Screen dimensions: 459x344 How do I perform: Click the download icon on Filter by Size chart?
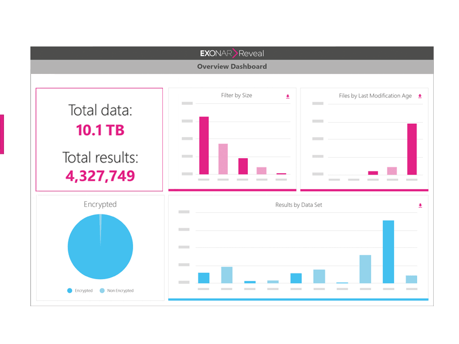tap(287, 97)
